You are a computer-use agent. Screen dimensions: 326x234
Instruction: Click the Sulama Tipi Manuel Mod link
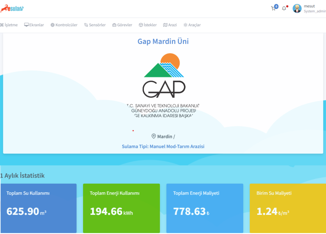(163, 146)
